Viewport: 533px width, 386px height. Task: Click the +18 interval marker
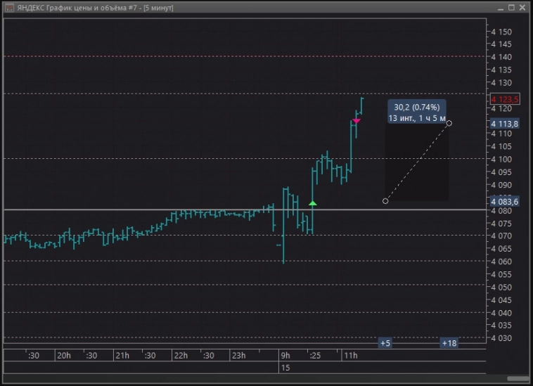(449, 343)
